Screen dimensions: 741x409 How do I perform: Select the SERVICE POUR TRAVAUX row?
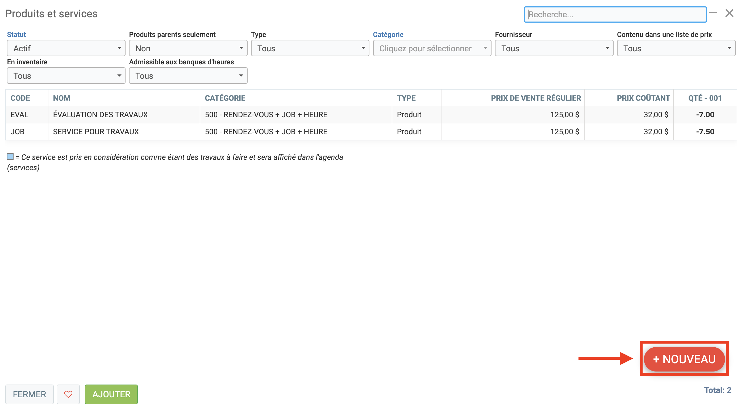click(96, 131)
